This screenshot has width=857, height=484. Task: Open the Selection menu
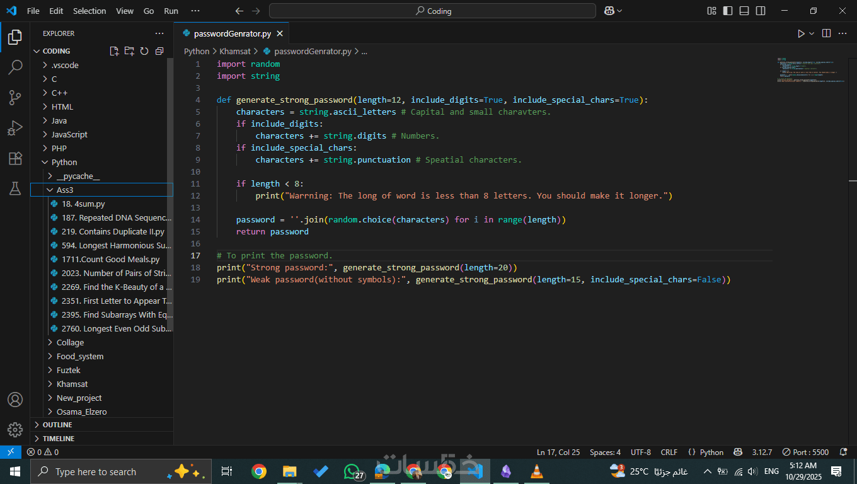click(89, 11)
